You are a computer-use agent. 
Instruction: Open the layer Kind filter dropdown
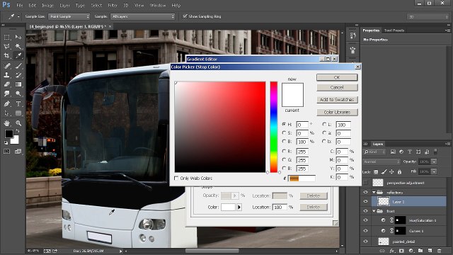374,152
